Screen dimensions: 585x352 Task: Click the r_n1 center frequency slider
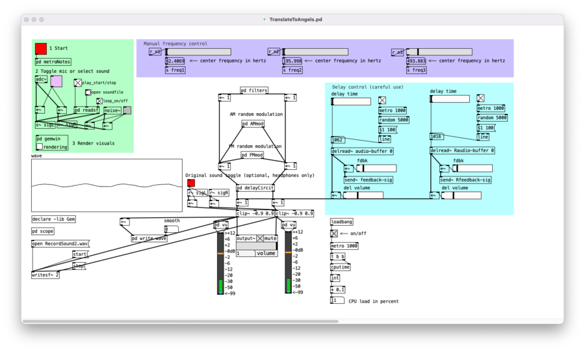click(x=198, y=52)
